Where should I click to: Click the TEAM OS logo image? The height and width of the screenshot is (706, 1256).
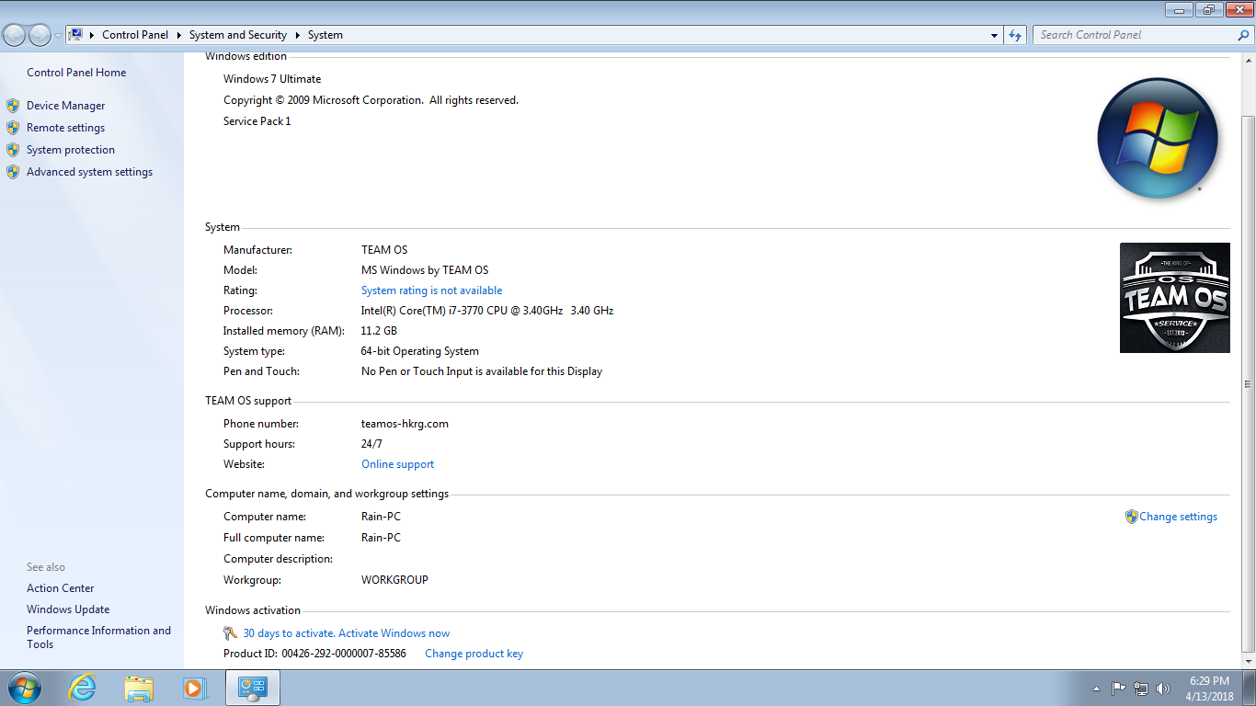[1174, 298]
